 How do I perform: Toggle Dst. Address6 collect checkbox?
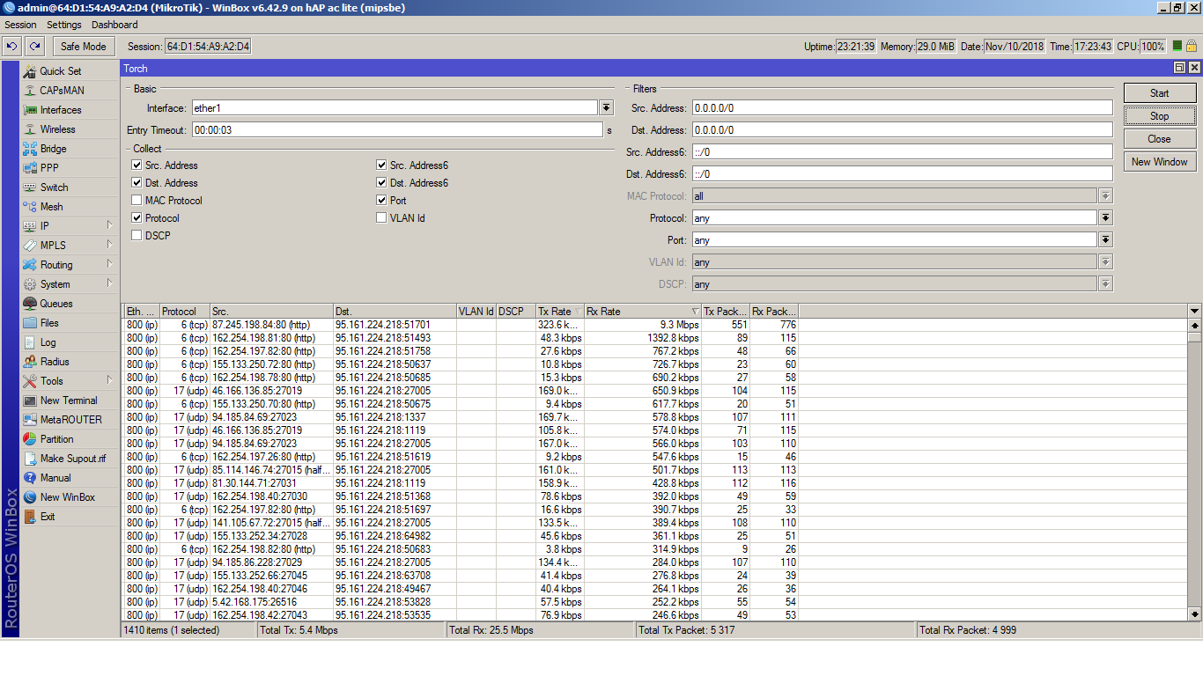381,183
